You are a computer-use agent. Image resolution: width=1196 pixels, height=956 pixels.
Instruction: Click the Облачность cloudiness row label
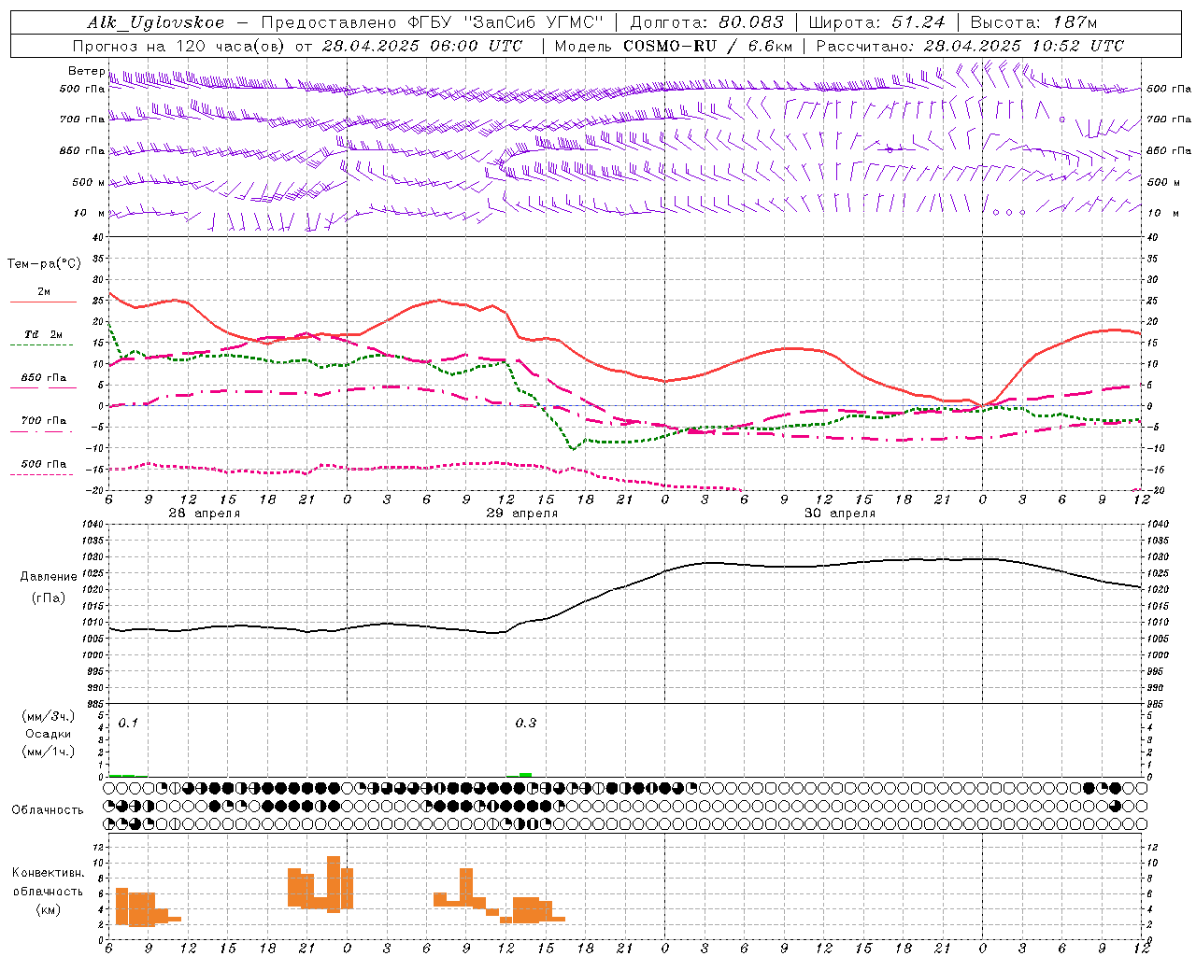click(x=48, y=810)
